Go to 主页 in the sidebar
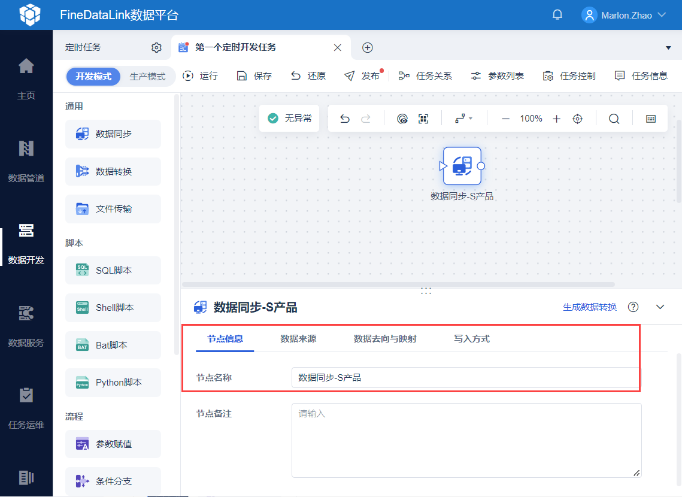682x497 pixels. [26, 78]
